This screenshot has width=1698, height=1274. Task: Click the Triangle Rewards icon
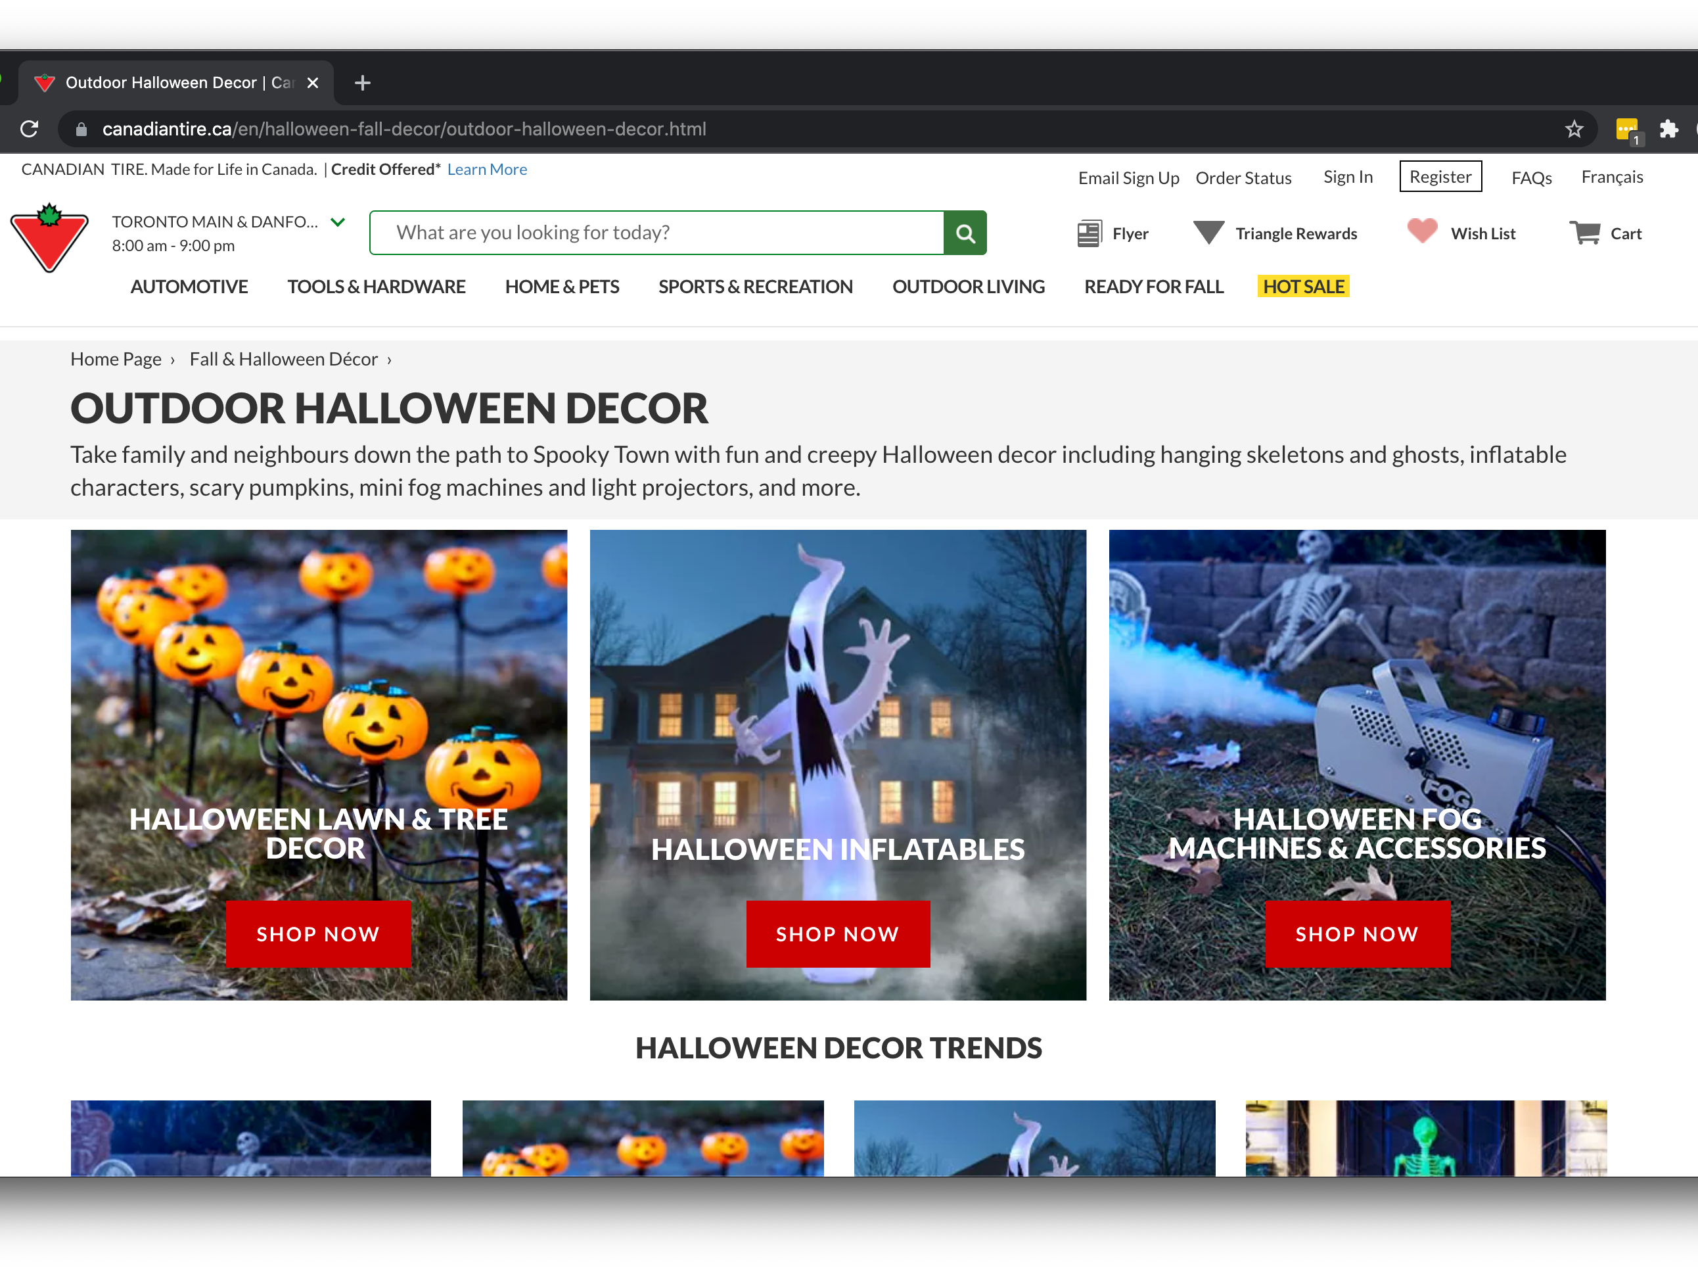click(1209, 233)
